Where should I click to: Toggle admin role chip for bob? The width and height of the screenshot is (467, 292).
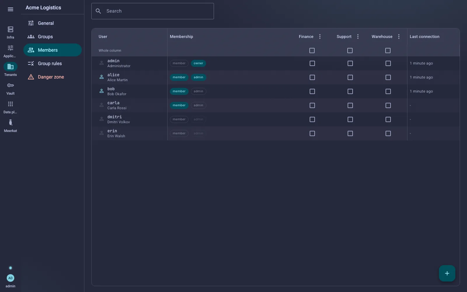[x=198, y=91]
